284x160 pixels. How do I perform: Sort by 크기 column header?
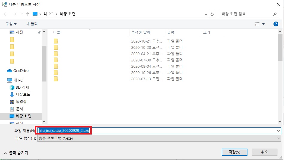[x=206, y=32]
